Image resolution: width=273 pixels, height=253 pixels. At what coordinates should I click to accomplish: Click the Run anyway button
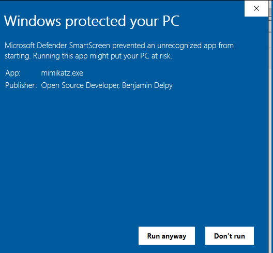coord(166,235)
